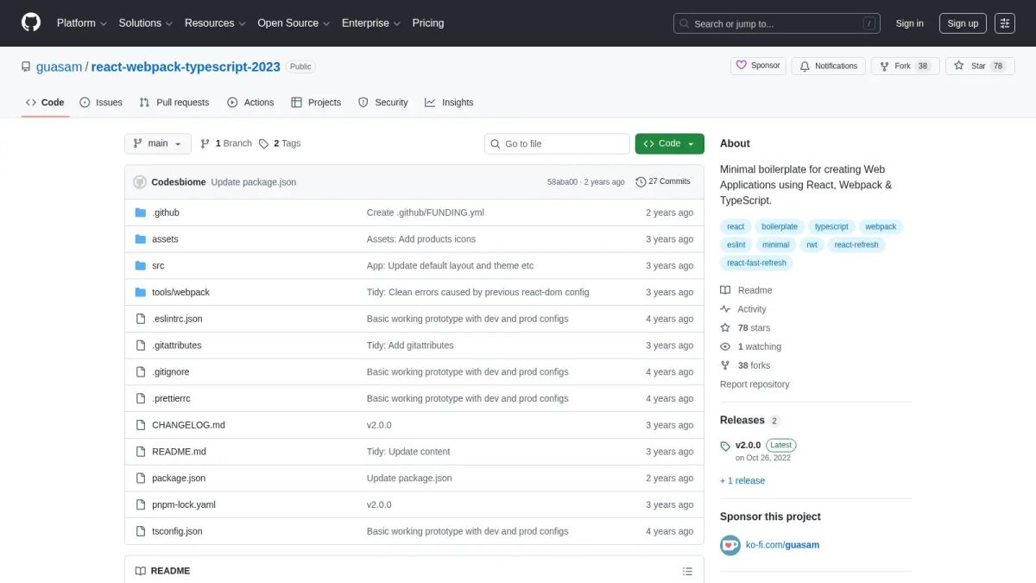1036x583 pixels.
Task: Open the 2 Tags link
Action: coord(280,143)
